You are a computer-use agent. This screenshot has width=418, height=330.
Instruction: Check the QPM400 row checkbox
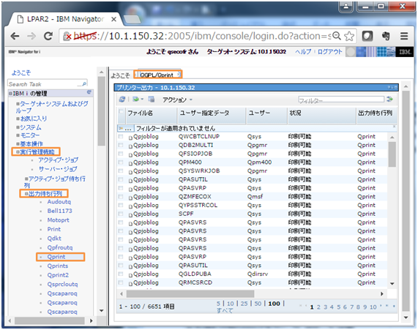pos(121,162)
